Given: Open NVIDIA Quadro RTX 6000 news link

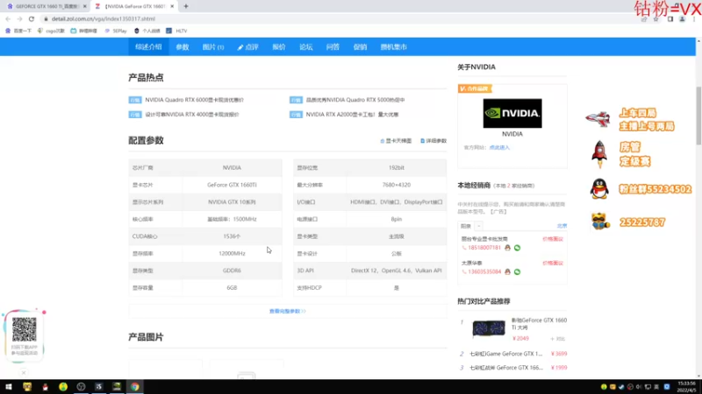Looking at the screenshot, I should (194, 100).
